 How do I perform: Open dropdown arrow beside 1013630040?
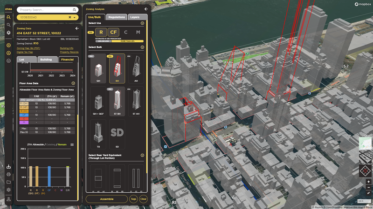75,17
